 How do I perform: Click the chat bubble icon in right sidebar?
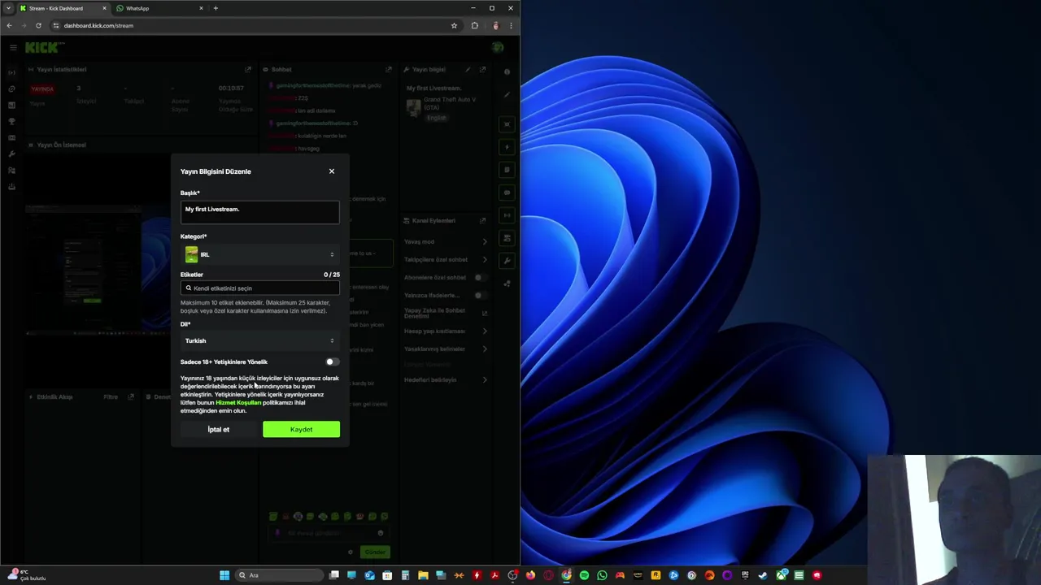[x=507, y=193]
